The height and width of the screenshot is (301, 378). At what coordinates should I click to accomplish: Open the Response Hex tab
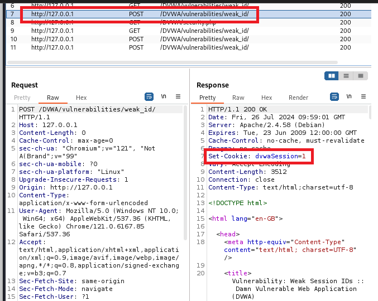(267, 98)
